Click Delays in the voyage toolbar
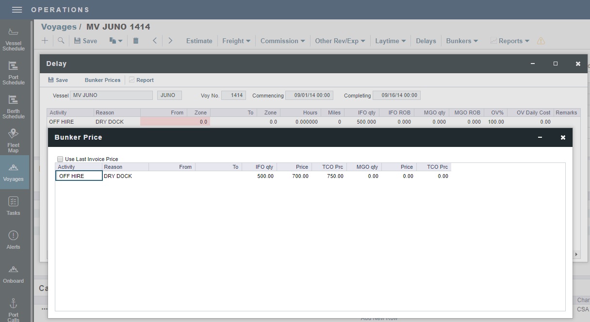The width and height of the screenshot is (590, 322). (426, 41)
